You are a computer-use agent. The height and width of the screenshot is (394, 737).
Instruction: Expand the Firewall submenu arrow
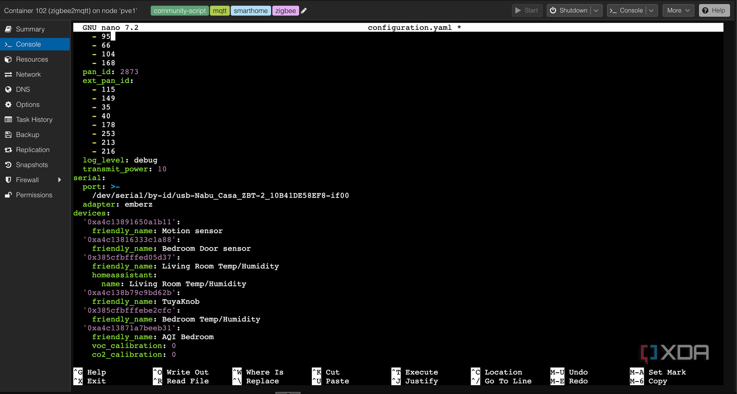click(x=59, y=180)
